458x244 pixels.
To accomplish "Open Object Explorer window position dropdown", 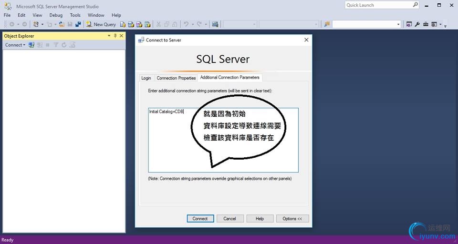I will click(109, 36).
